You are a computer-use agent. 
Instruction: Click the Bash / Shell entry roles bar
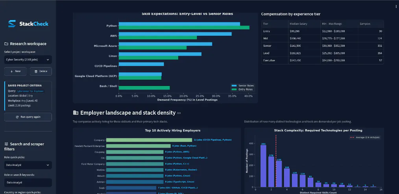click(x=144, y=88)
